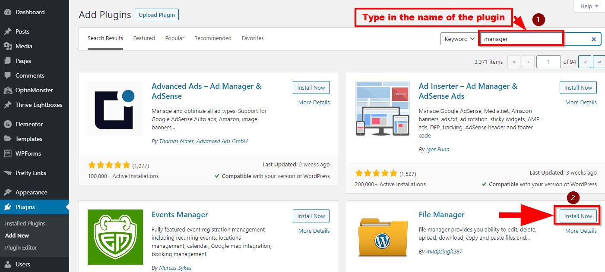The image size is (605, 272).
Task: Open Advanced Ads – Ad Manager title link
Action: tap(206, 91)
